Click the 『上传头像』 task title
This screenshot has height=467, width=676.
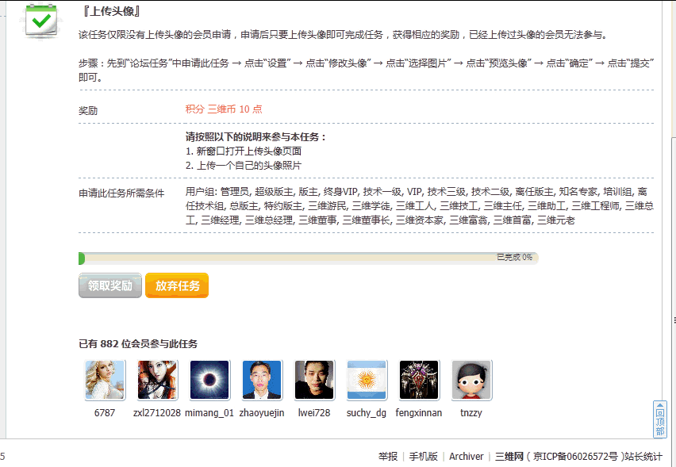[111, 11]
